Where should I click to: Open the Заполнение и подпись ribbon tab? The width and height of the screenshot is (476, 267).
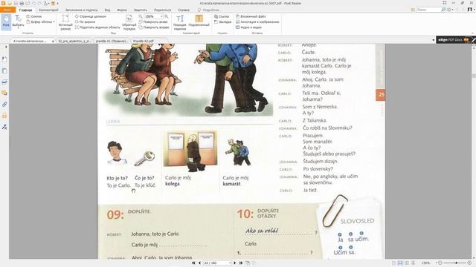pyautogui.click(x=81, y=10)
